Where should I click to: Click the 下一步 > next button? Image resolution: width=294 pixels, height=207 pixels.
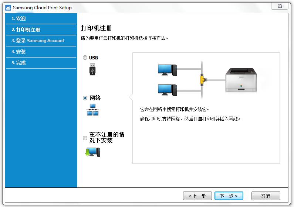coord(229,196)
